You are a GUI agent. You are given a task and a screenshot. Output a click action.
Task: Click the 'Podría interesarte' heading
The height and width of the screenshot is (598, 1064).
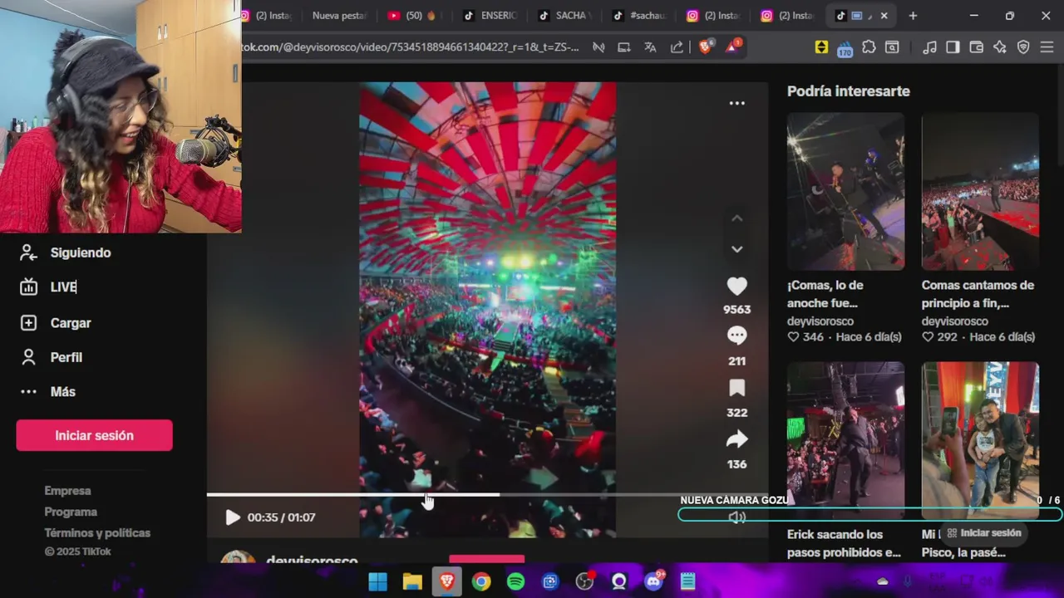pyautogui.click(x=849, y=91)
